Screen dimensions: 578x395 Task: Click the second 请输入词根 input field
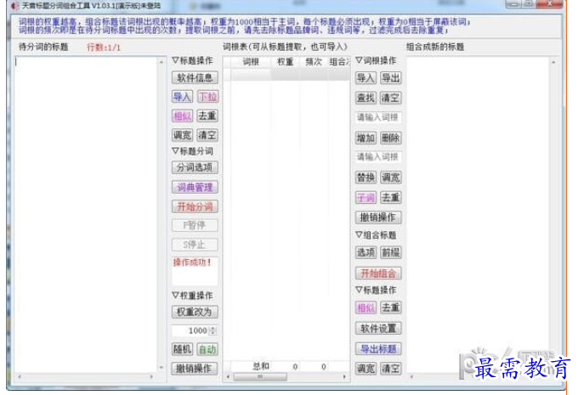(x=378, y=157)
